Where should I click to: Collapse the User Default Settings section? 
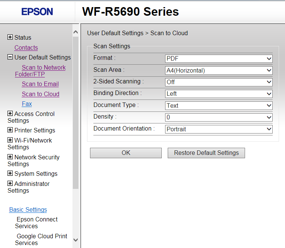click(10, 57)
